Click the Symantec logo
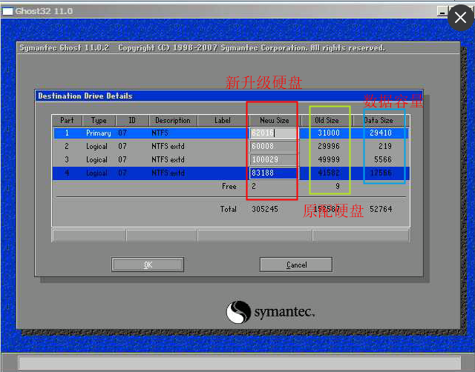Image resolution: width=475 pixels, height=372 pixels. [271, 312]
